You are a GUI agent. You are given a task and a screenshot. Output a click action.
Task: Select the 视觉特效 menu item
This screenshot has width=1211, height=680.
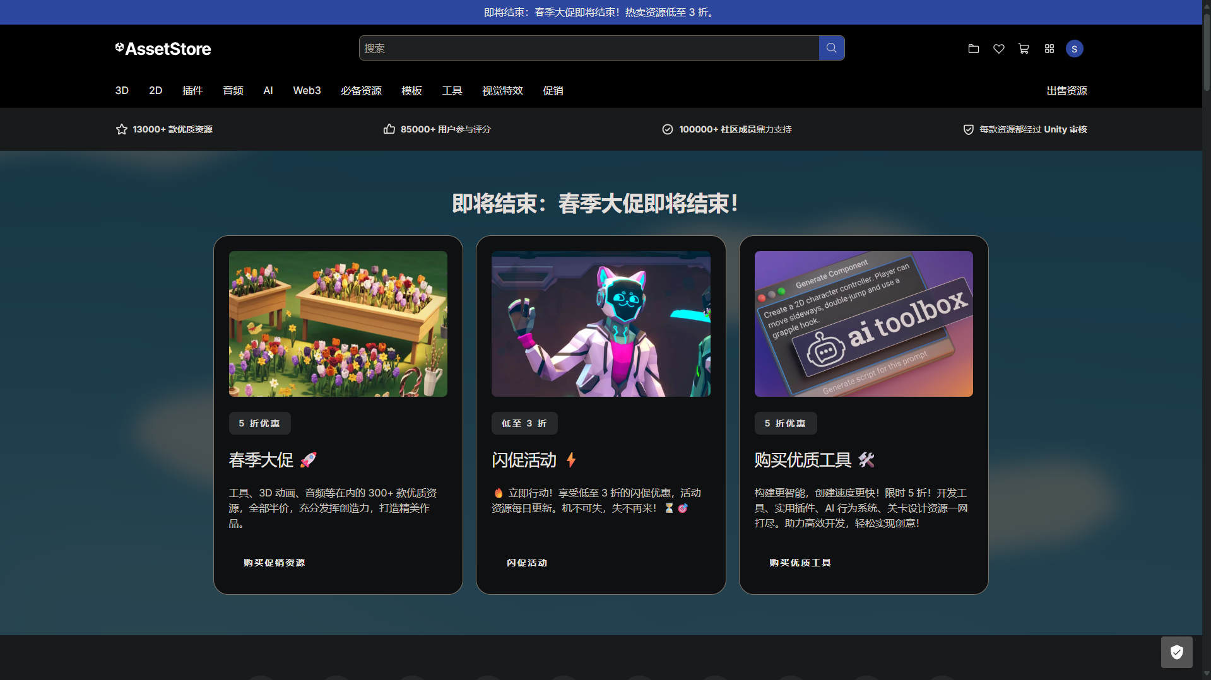coord(502,91)
